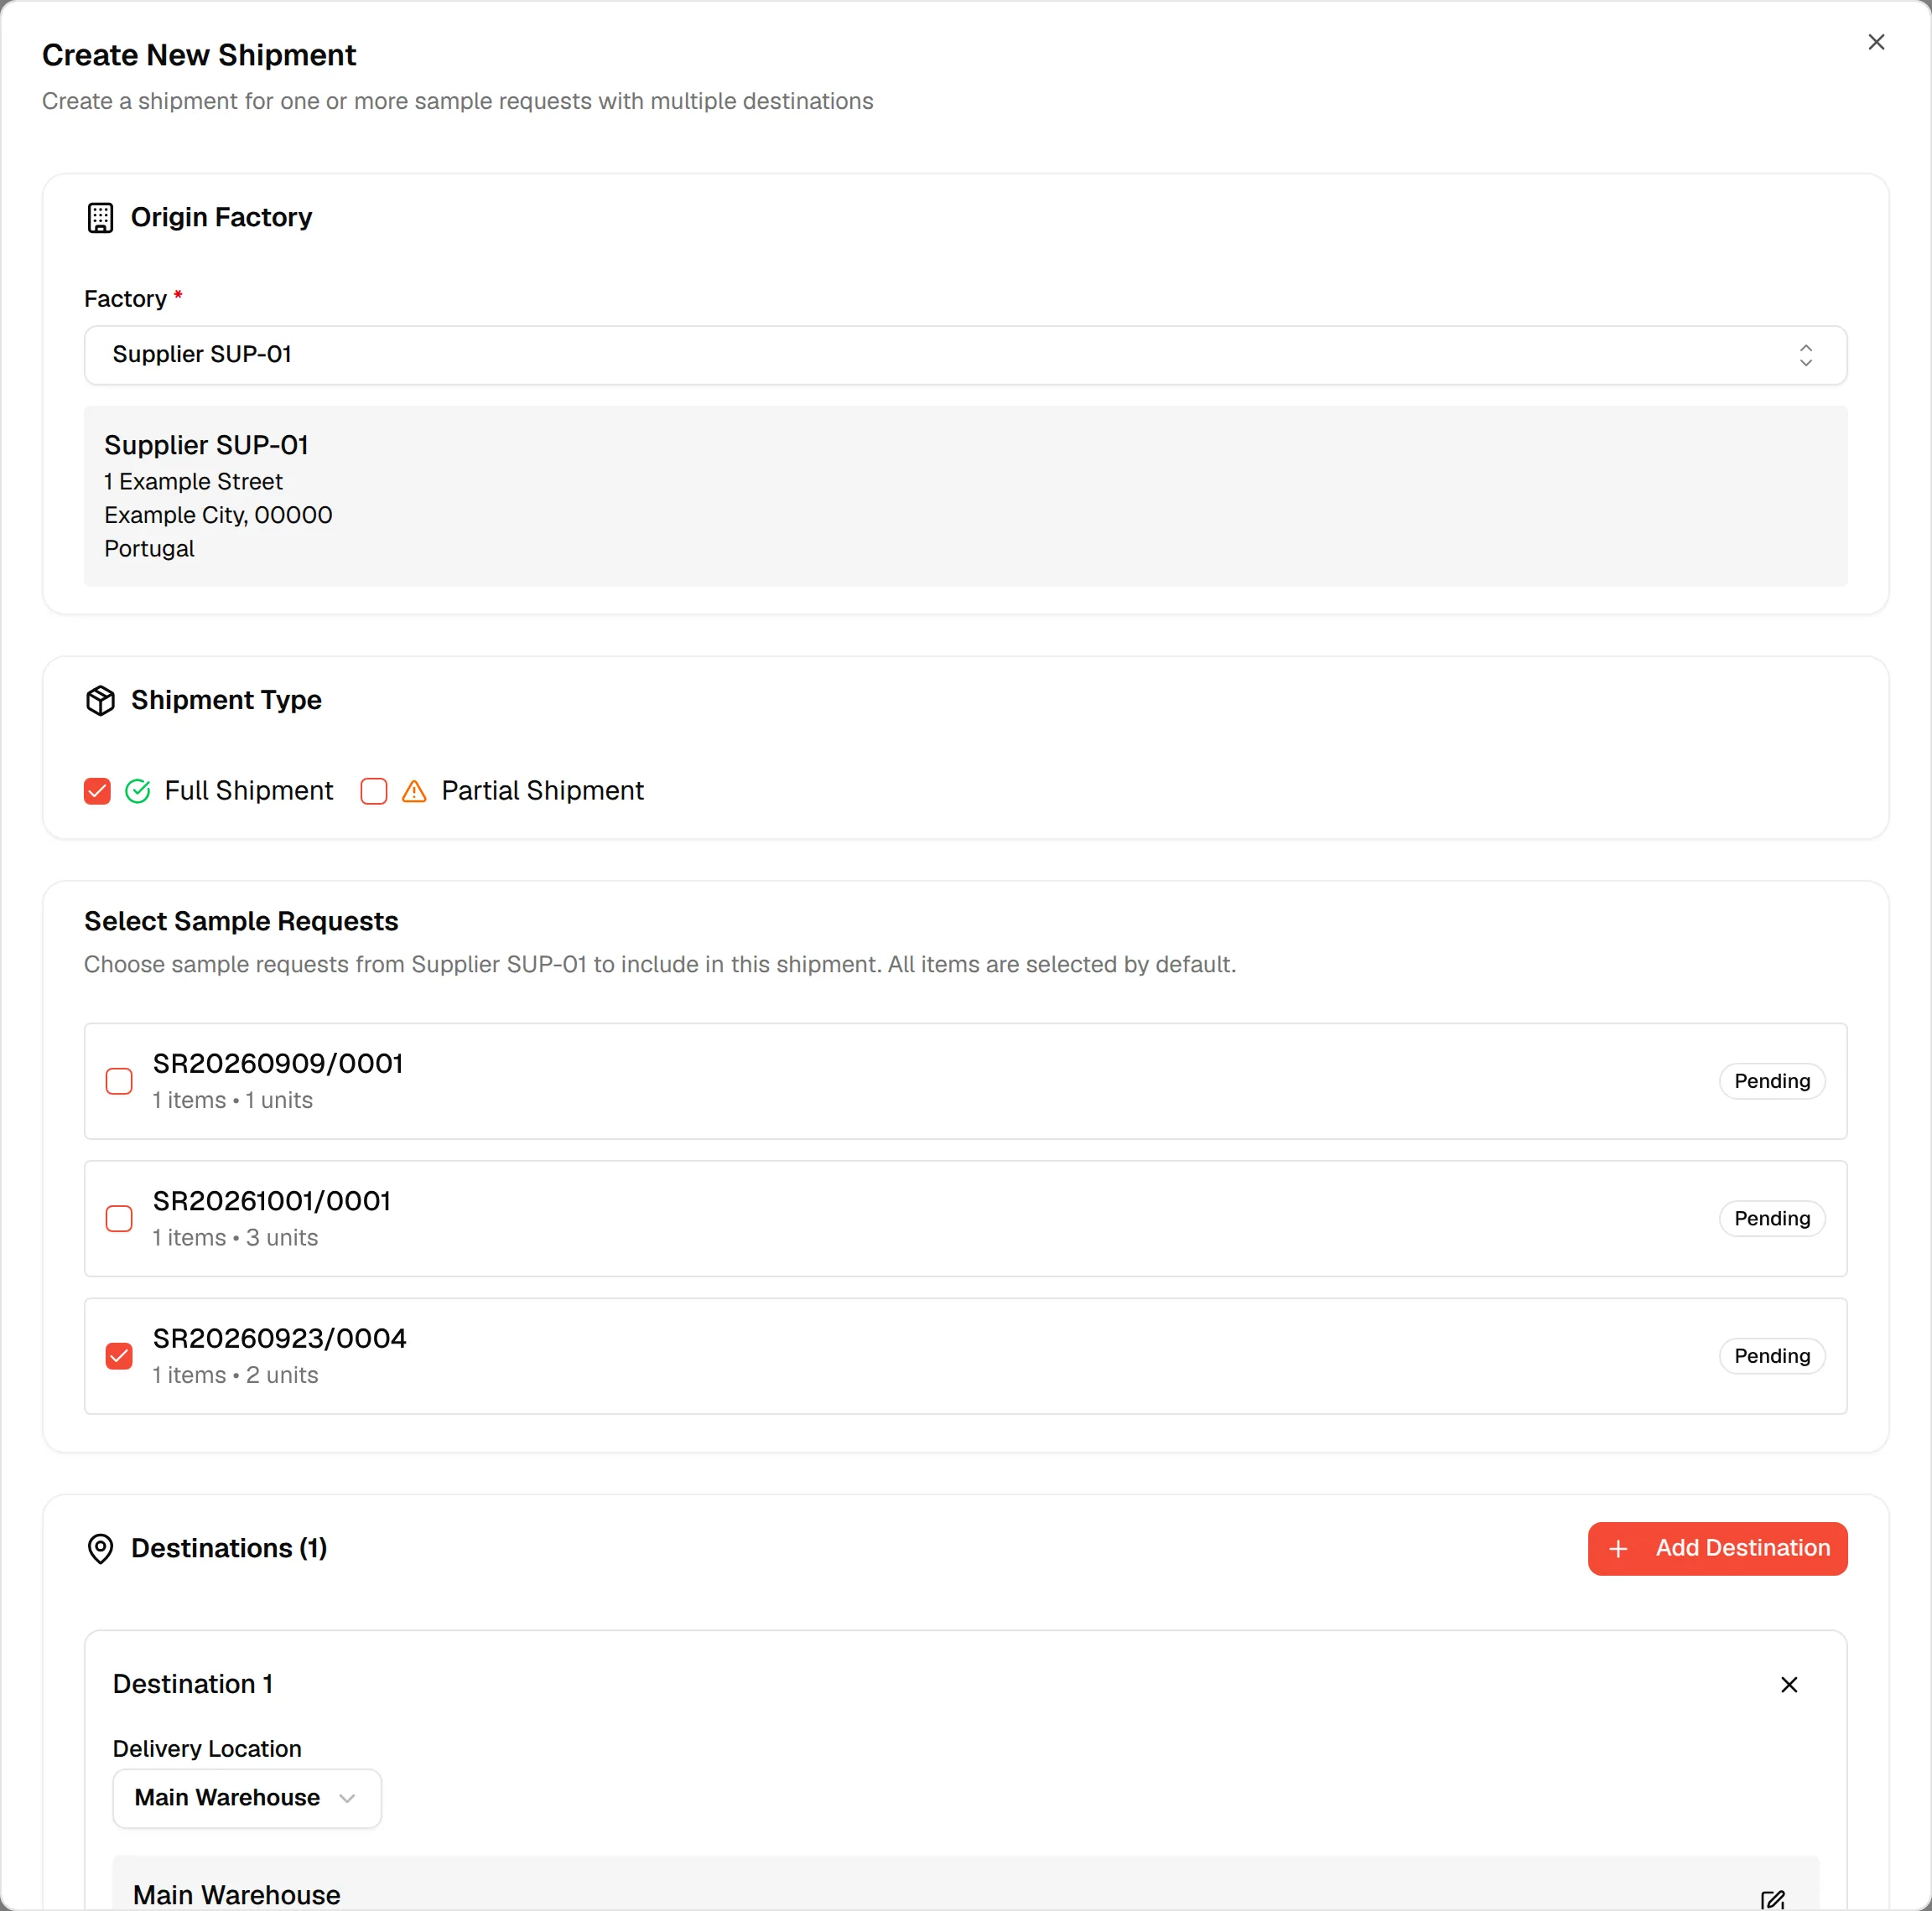Click the orange warning icon beside Partial Shipment
This screenshot has height=1911, width=1932.
pyautogui.click(x=414, y=791)
